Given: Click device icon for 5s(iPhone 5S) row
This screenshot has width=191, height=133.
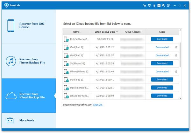Looking at the screenshot, I should (x=67, y=63).
